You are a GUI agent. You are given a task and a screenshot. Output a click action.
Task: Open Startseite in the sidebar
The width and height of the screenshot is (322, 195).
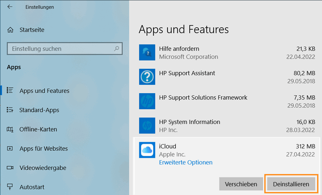tap(32, 30)
